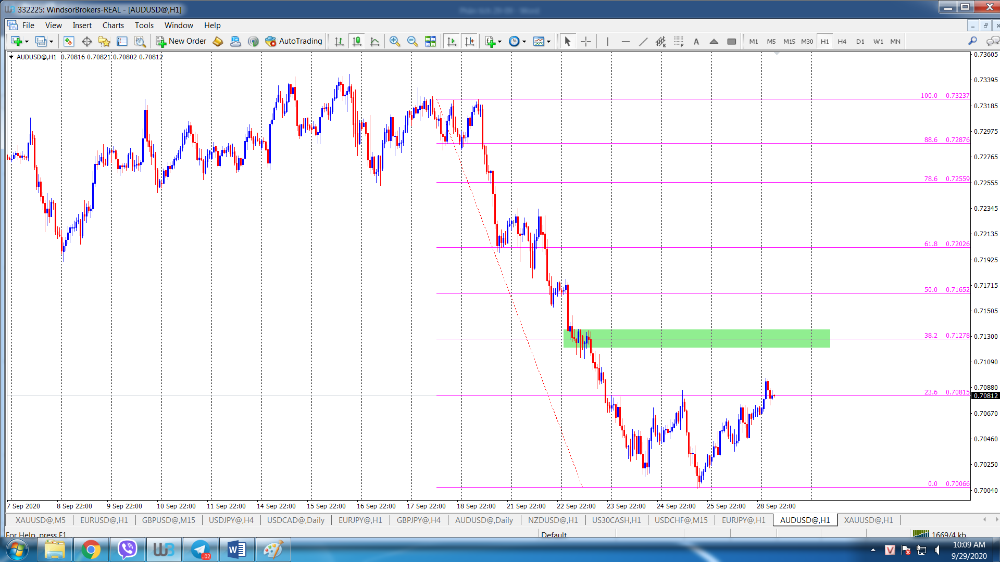Select the Trendline tool
1000x562 pixels.
pyautogui.click(x=643, y=41)
